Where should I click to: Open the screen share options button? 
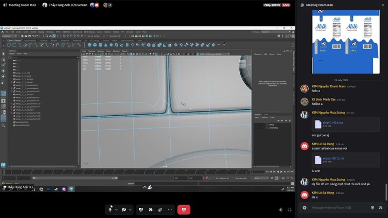click(x=141, y=209)
